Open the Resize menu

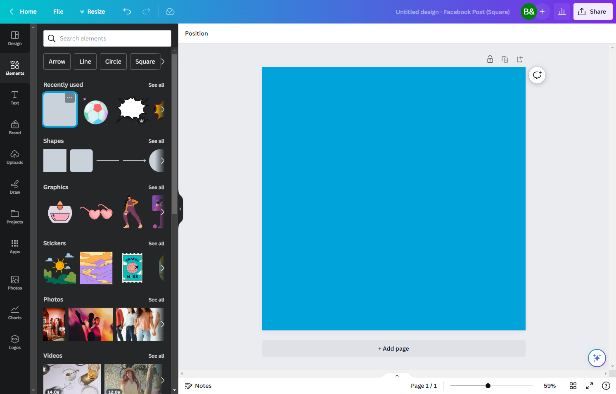(x=92, y=12)
